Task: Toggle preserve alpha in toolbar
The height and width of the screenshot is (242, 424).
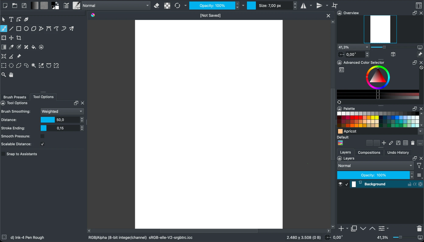Action: pos(167,6)
